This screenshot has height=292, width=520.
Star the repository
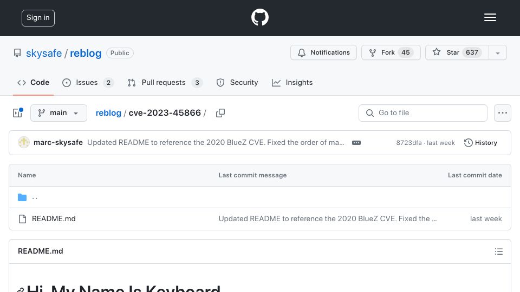[x=457, y=52]
